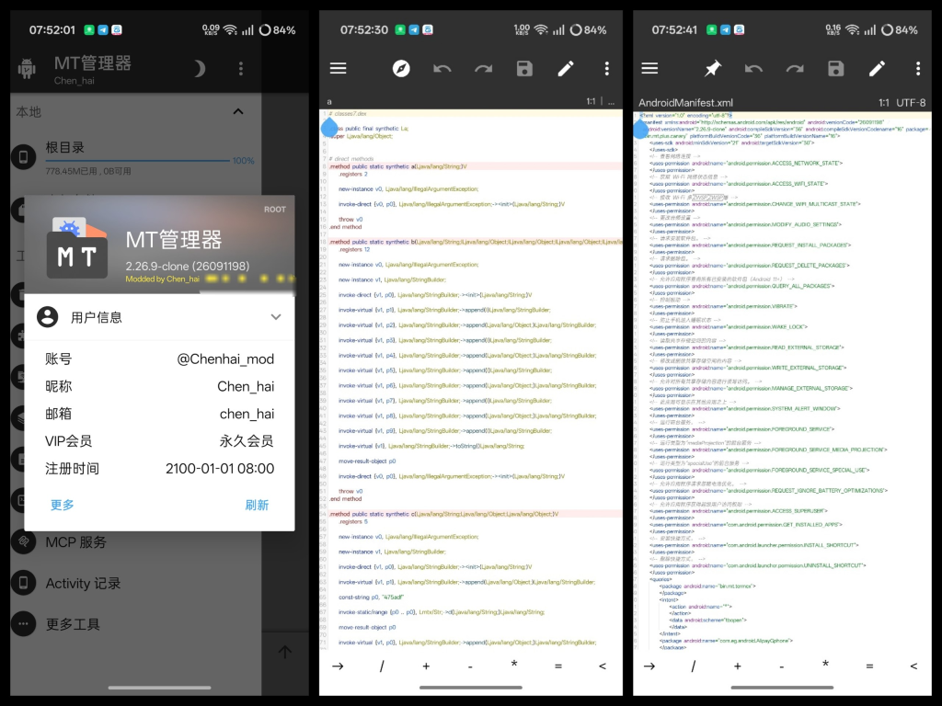
Task: Undo in the AndroidManifest.xml editor
Action: click(753, 69)
